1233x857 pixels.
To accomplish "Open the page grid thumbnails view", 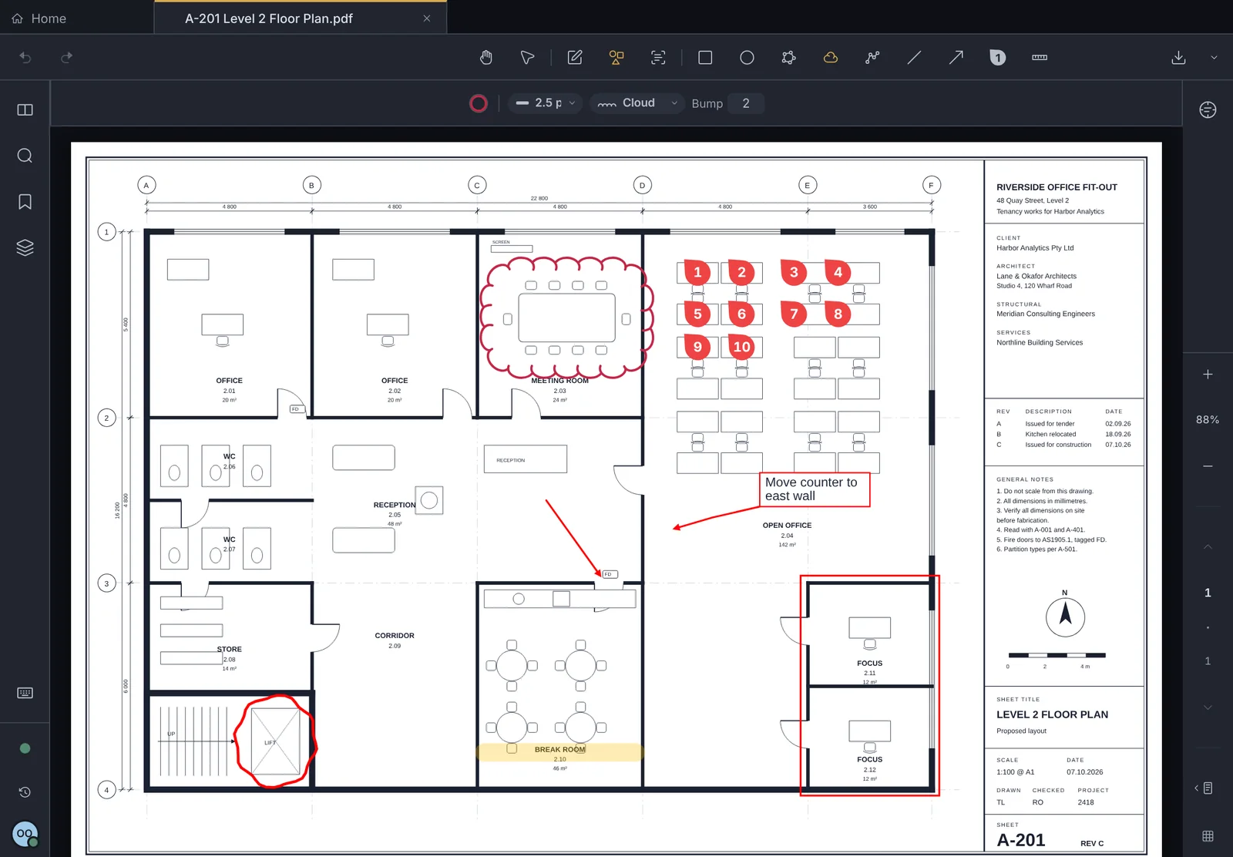I will click(1208, 836).
